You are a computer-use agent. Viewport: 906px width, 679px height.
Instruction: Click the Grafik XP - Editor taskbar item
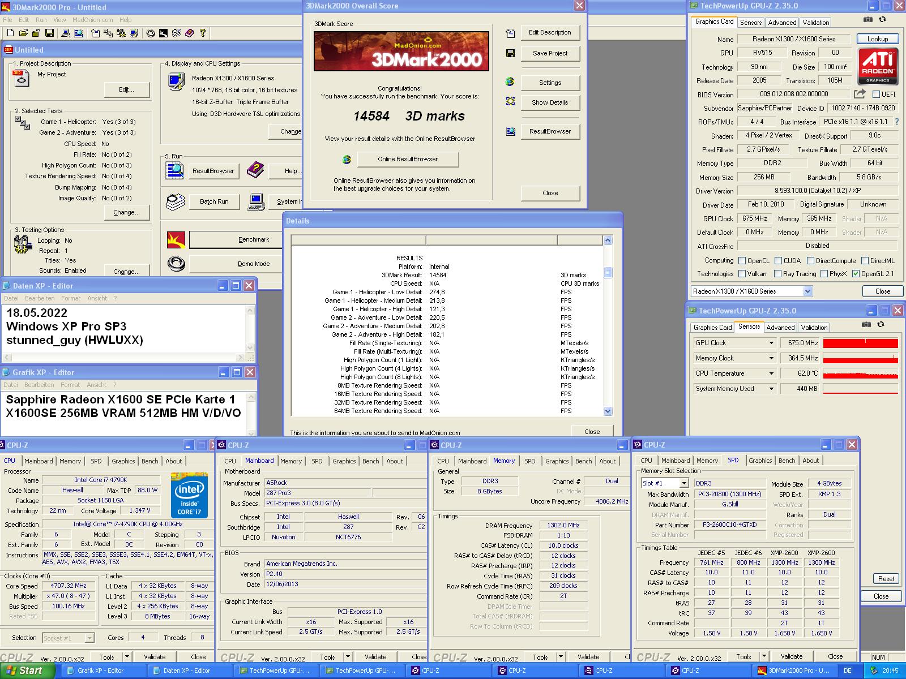click(x=104, y=671)
